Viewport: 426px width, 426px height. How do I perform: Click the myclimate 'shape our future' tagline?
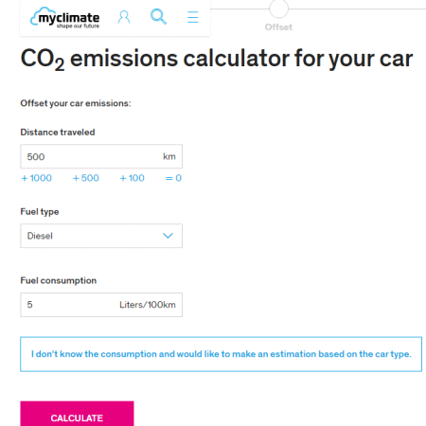(x=78, y=26)
